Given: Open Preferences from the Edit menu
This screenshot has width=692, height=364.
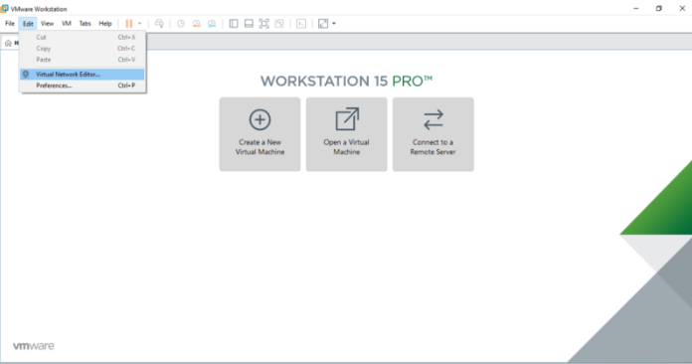Looking at the screenshot, I should pyautogui.click(x=83, y=86).
